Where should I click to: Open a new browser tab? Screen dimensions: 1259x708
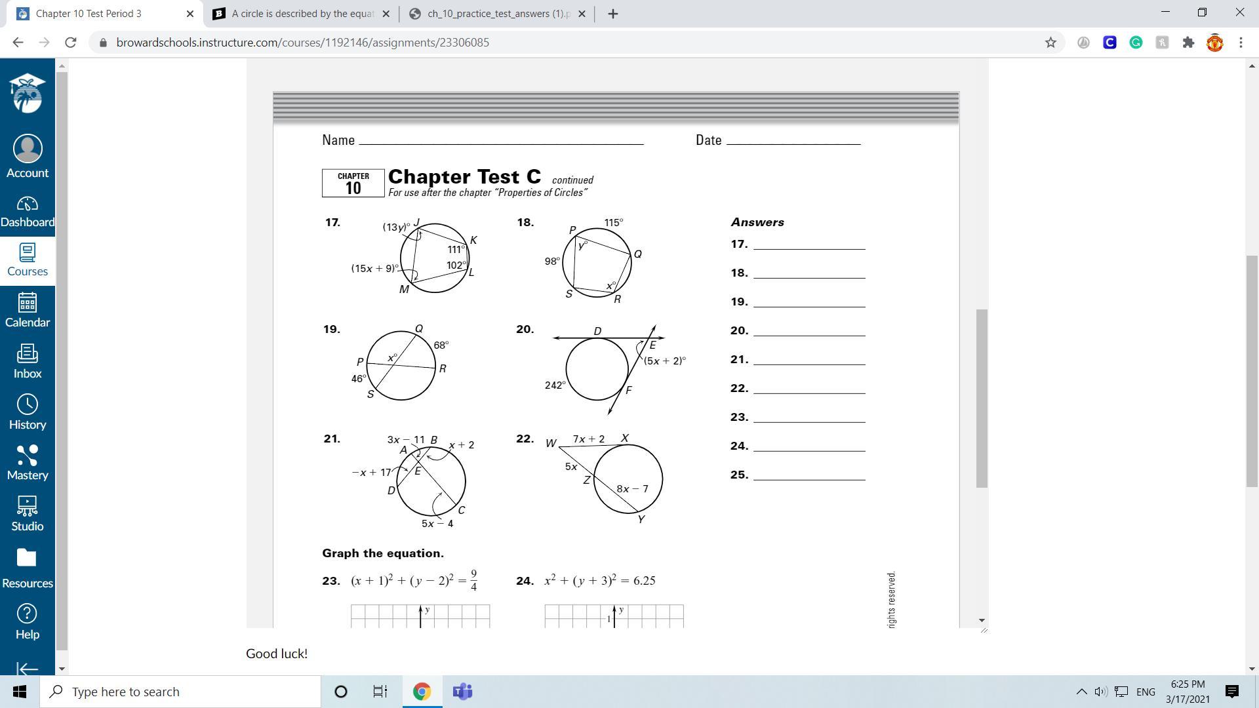tap(612, 14)
